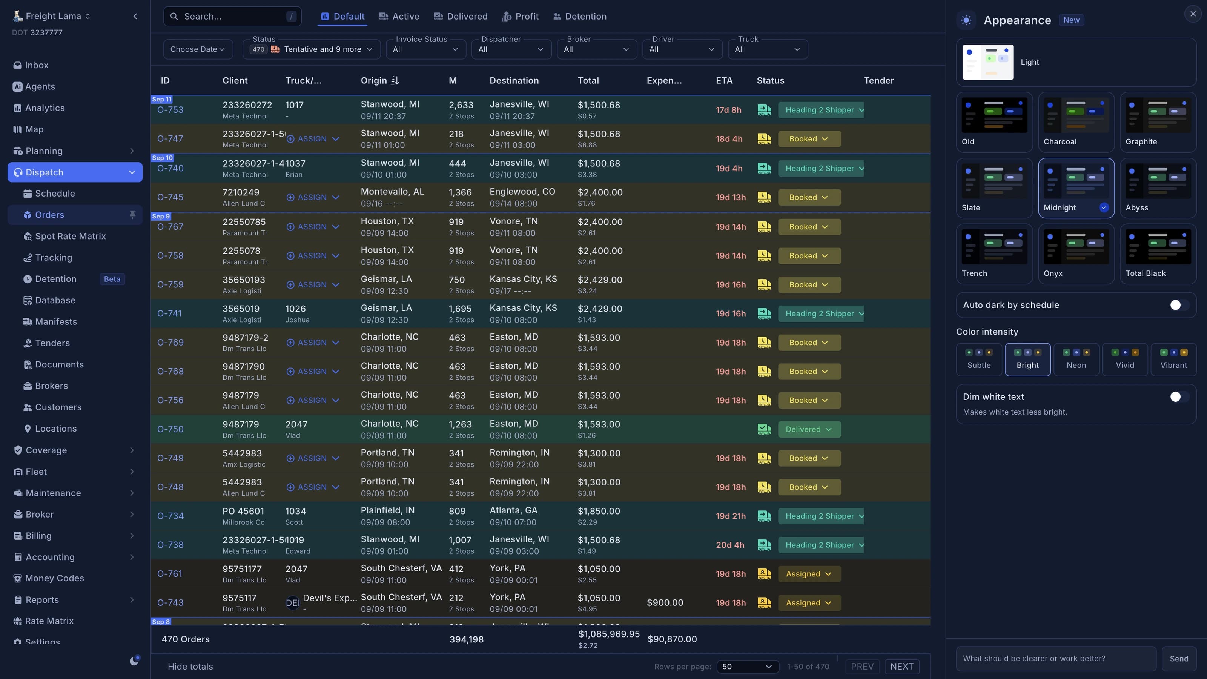Select Vibrant color intensity
This screenshot has width=1207, height=679.
pos(1173,359)
